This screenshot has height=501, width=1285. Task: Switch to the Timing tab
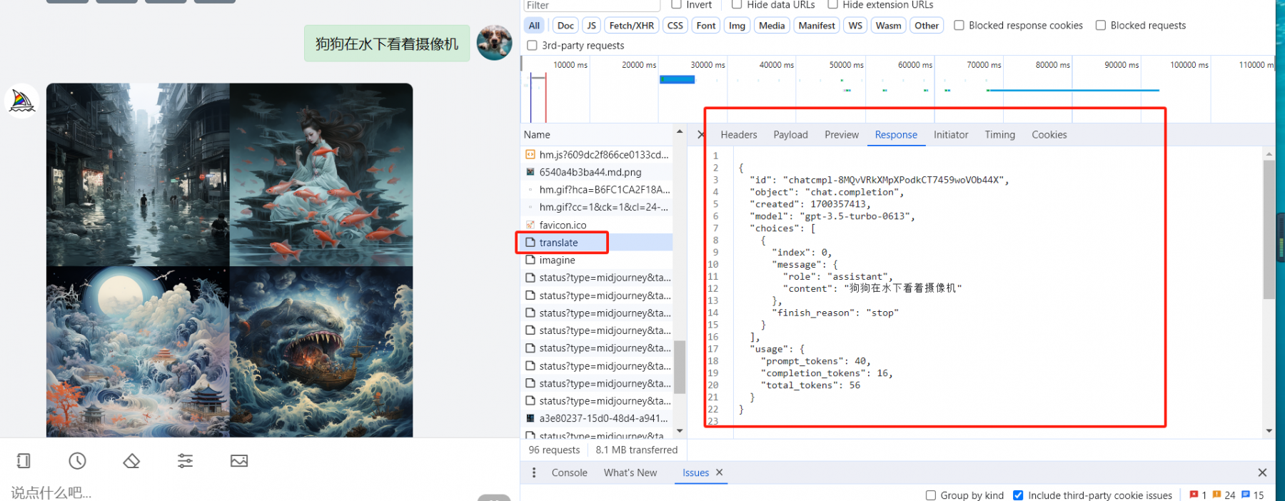pyautogui.click(x=999, y=135)
